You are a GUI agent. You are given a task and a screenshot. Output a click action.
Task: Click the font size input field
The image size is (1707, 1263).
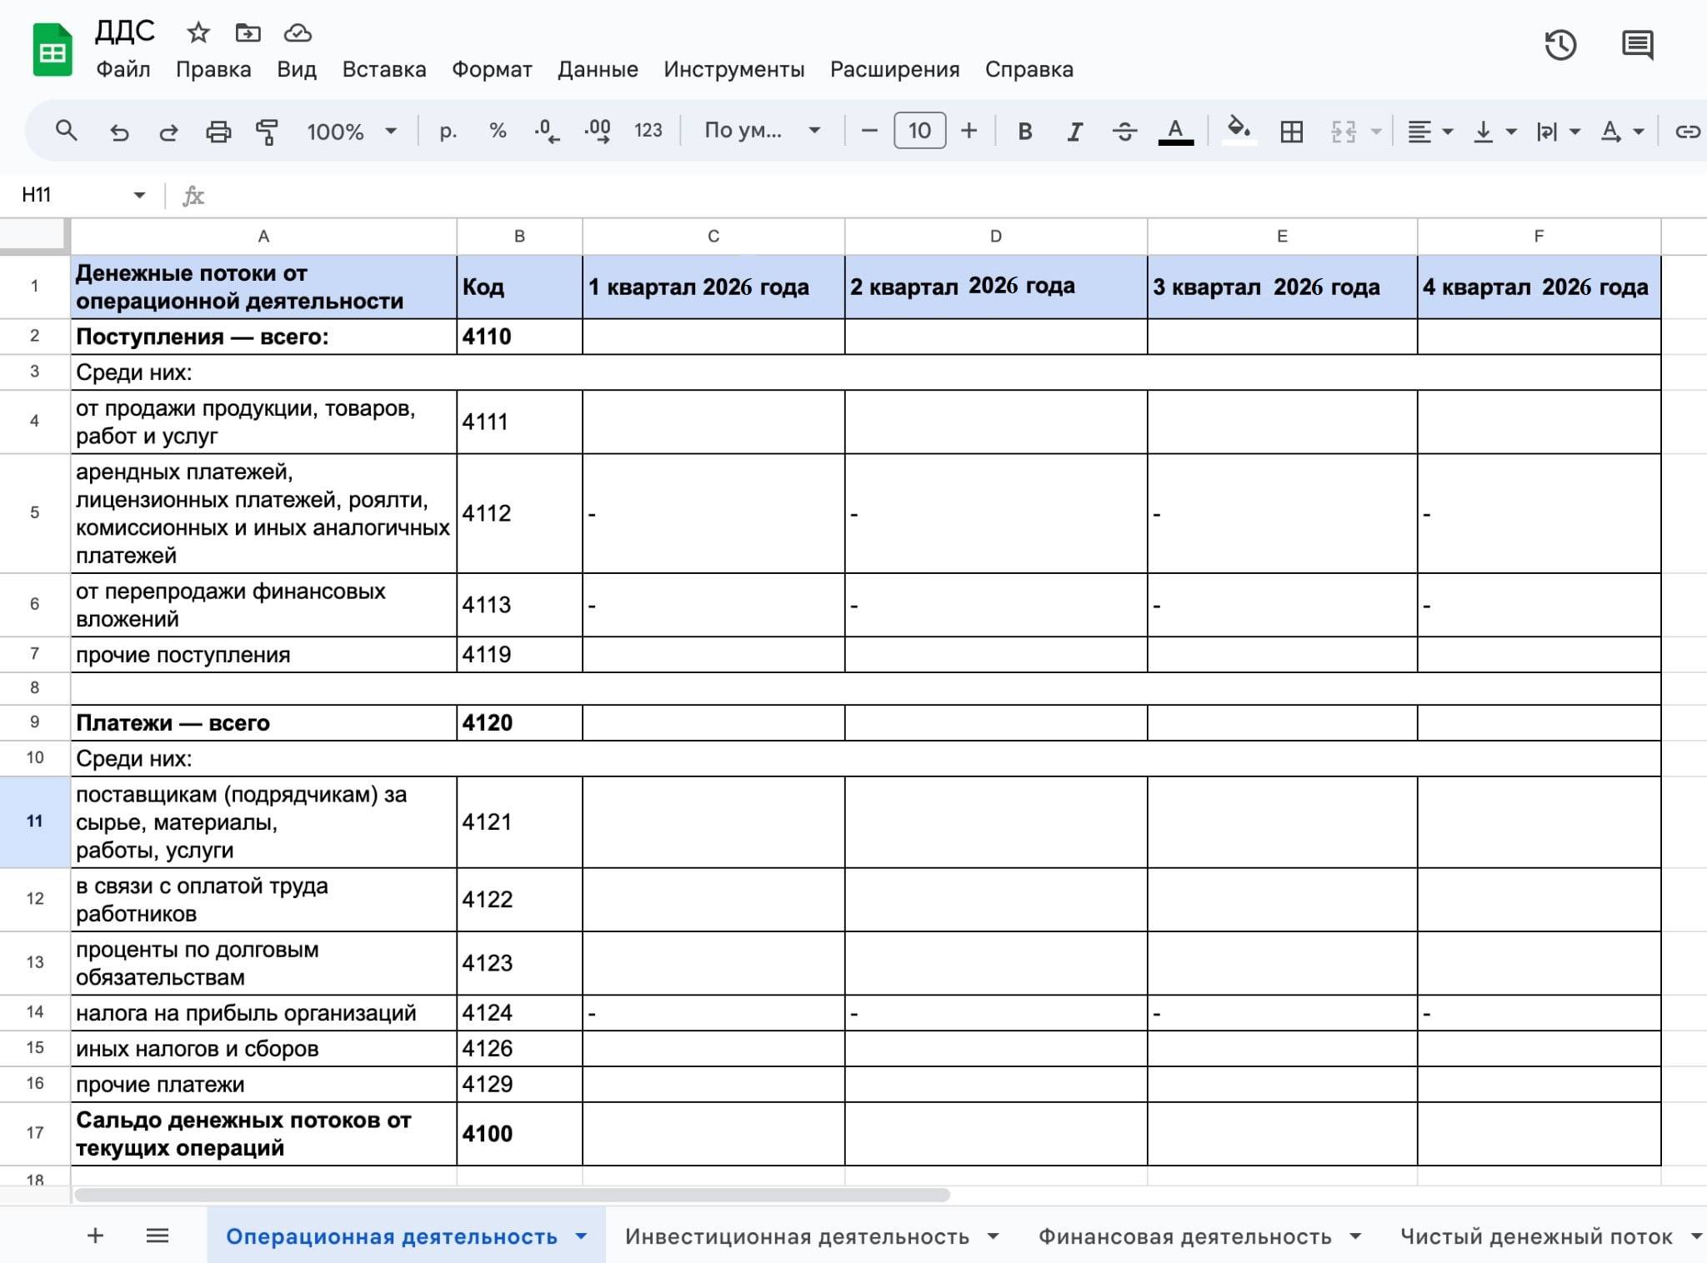point(919,131)
